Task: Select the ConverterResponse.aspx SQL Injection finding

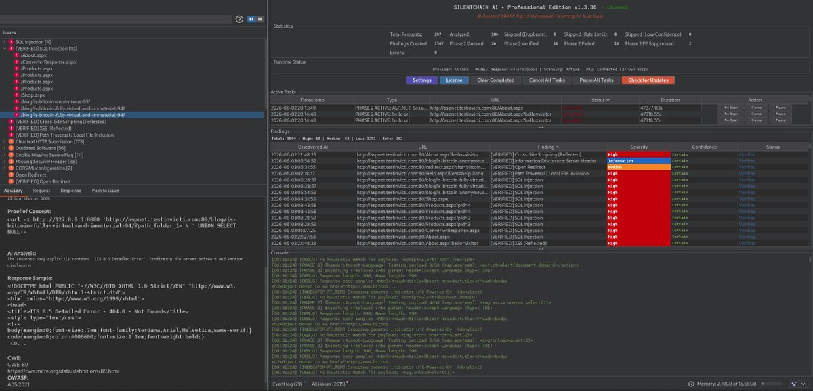Action: 541,231
